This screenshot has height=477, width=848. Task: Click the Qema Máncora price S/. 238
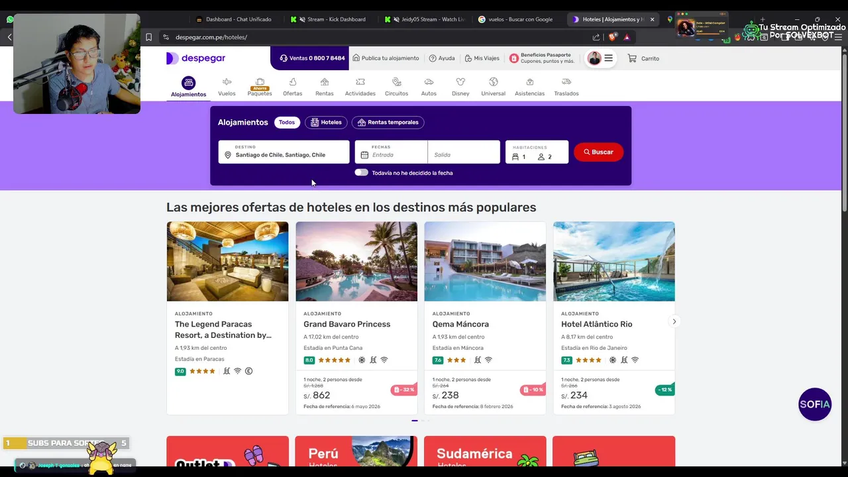(x=446, y=396)
